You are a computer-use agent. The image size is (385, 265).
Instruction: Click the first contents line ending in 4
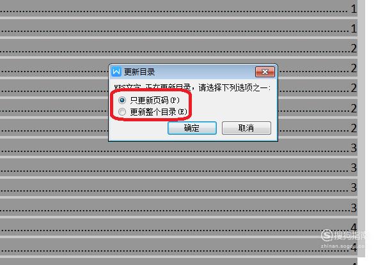pos(178,227)
